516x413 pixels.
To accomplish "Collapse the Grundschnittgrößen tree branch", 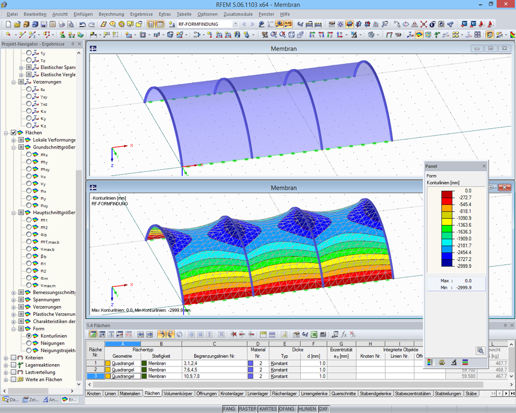I will [x=14, y=147].
